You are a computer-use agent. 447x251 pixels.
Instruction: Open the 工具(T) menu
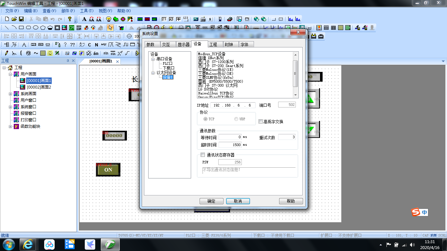(x=86, y=11)
